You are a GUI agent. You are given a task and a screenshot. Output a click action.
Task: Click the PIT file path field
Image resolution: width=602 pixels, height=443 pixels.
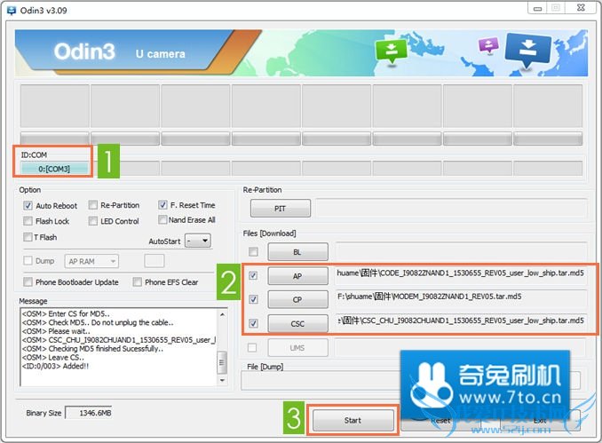tap(451, 209)
